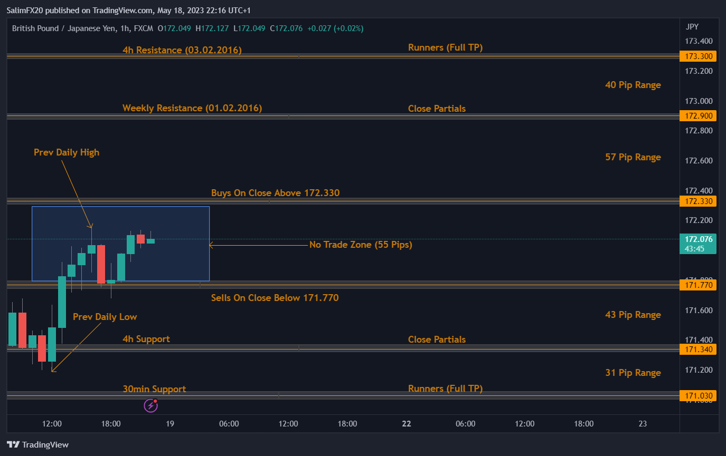Click the "57 Pip Range" annotation

pyautogui.click(x=633, y=157)
